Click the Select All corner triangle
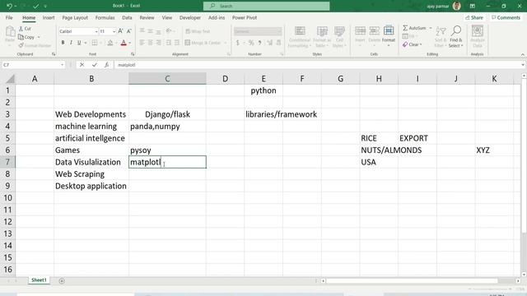Screen dimensions: 527x296 (x=10, y=79)
